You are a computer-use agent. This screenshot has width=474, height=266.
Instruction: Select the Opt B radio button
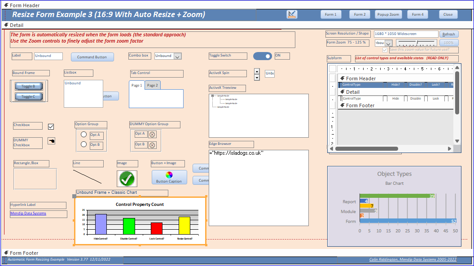click(84, 144)
